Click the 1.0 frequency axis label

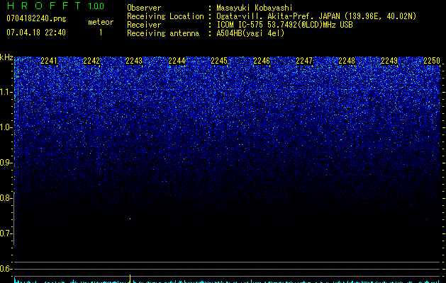pos(6,127)
